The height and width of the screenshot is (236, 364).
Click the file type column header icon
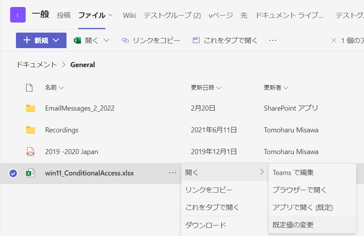point(29,88)
